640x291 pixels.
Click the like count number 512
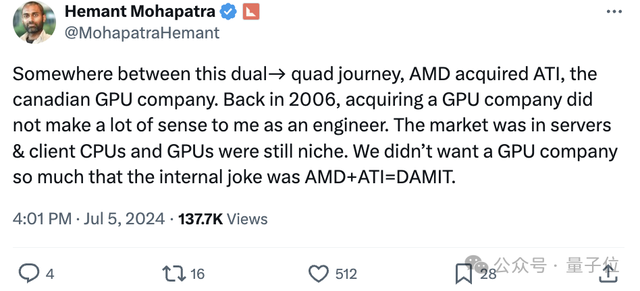point(346,273)
